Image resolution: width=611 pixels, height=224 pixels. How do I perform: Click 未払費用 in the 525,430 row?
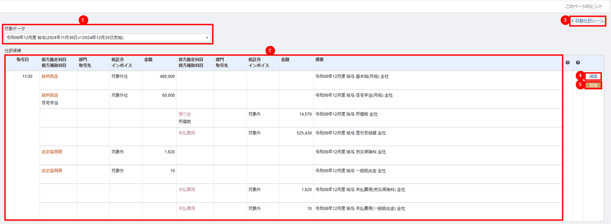coord(186,133)
